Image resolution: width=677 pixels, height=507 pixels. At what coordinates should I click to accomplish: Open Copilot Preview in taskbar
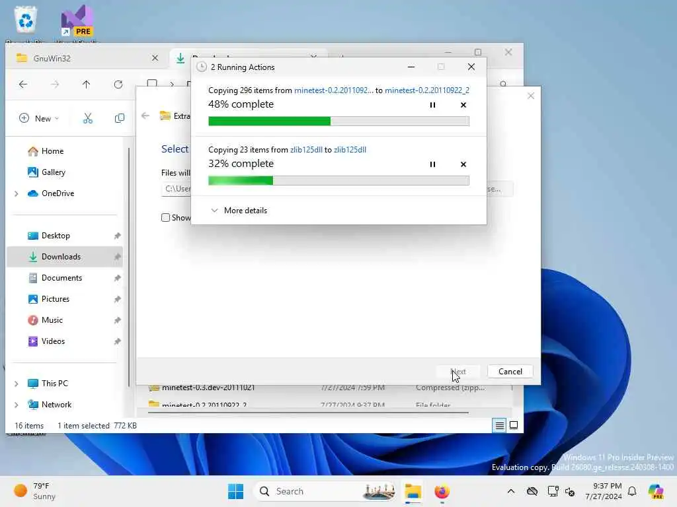click(656, 491)
